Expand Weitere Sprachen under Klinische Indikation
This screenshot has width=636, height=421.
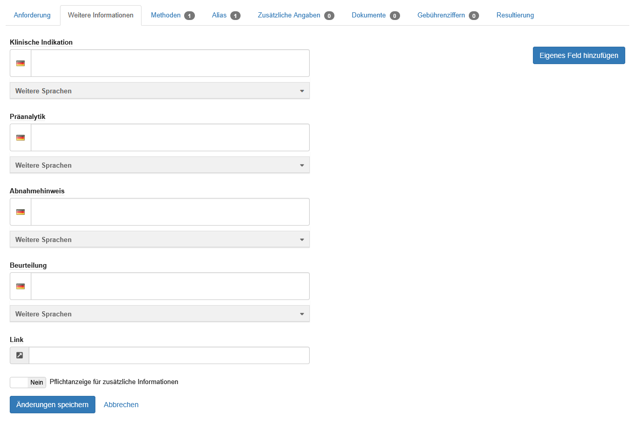[160, 91]
